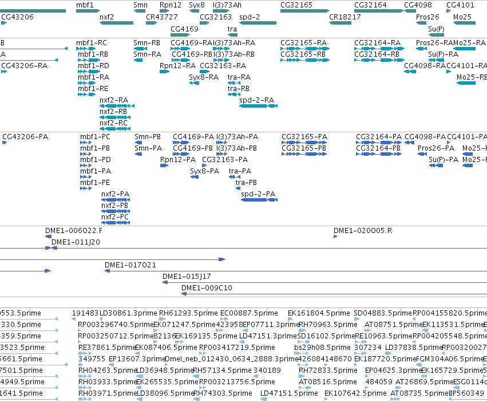Click the Smn-RB transcript label
Image resolution: width=487 pixels, height=402 pixels.
[x=147, y=42]
